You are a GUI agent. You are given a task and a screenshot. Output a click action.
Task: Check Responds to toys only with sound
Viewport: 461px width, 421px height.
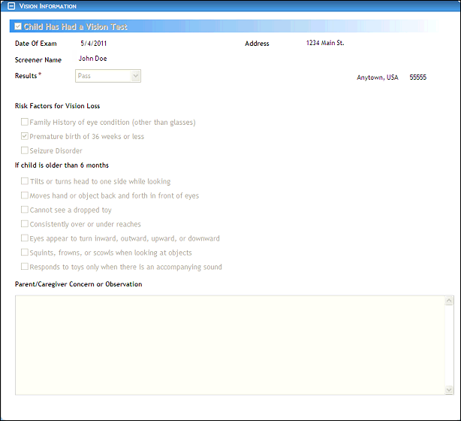click(25, 267)
